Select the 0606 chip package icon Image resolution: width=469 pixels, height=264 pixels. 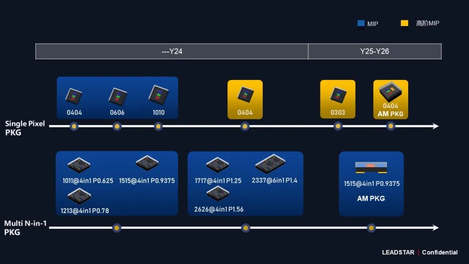point(117,96)
